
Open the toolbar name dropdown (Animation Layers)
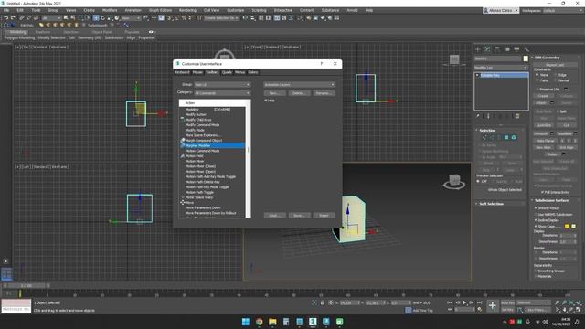point(299,85)
